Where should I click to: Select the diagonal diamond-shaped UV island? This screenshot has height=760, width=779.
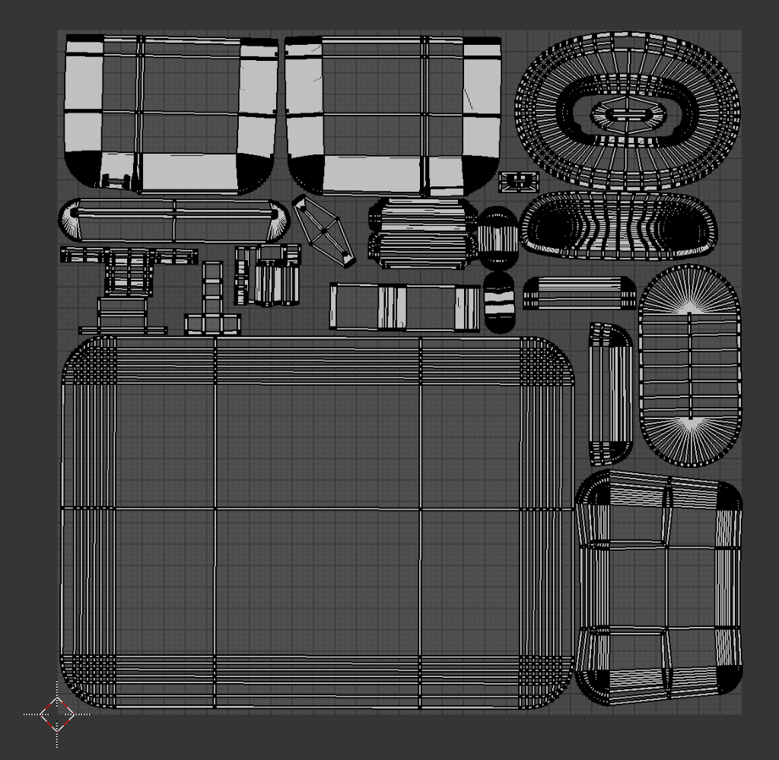click(x=323, y=231)
